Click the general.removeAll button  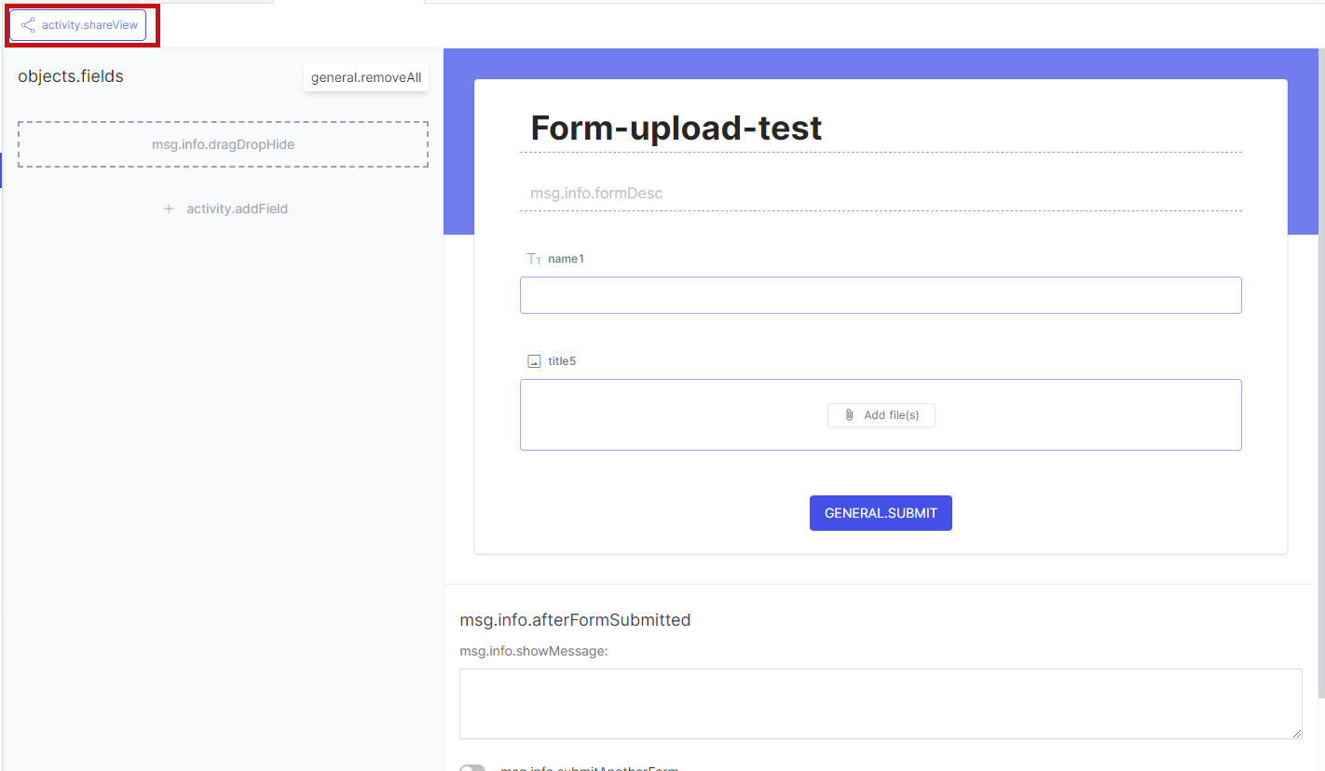pyautogui.click(x=365, y=77)
